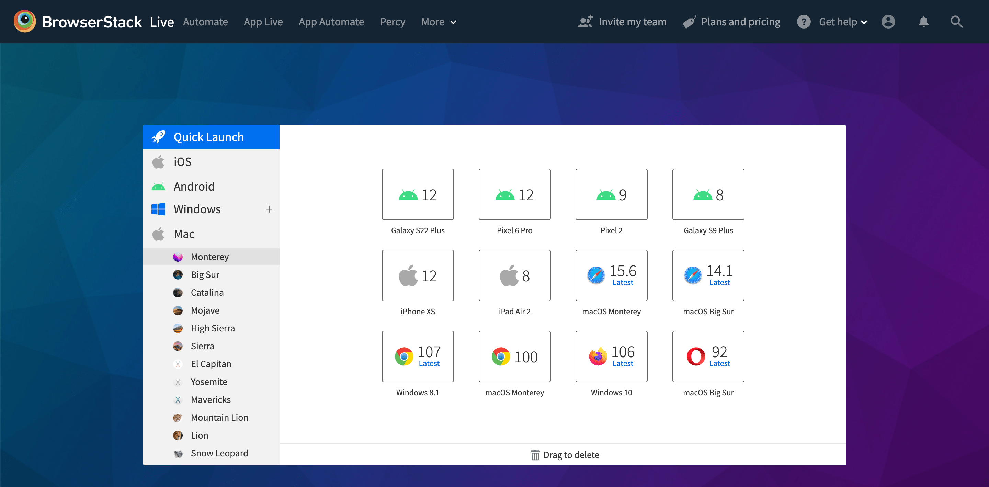
Task: Launch Safari 15.6 on macOS Monterey
Action: click(x=611, y=275)
